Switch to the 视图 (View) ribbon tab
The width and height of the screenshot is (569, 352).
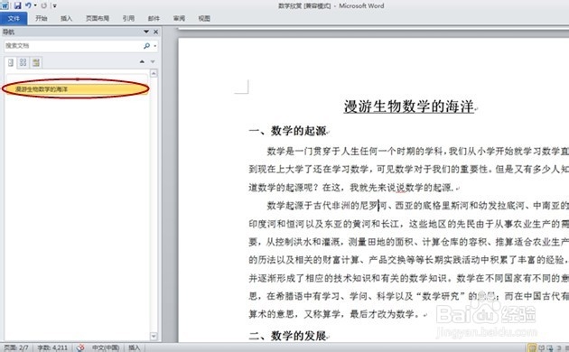(x=204, y=18)
